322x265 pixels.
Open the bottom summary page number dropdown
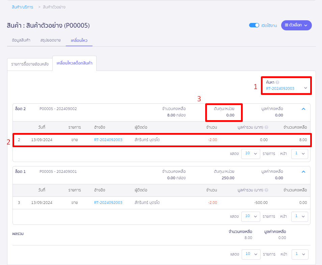[x=299, y=254]
